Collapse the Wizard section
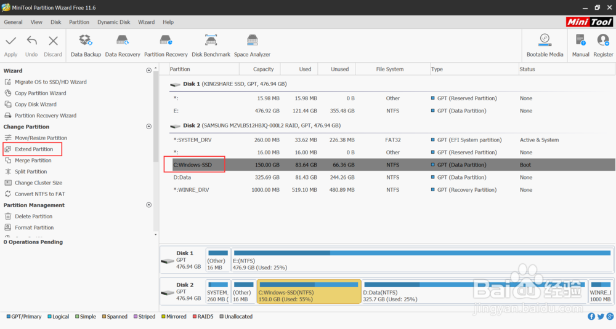616x329 pixels. pyautogui.click(x=148, y=71)
